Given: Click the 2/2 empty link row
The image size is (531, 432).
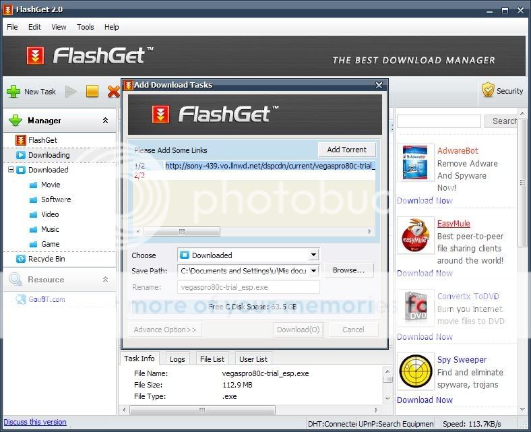Looking at the screenshot, I should click(x=254, y=175).
